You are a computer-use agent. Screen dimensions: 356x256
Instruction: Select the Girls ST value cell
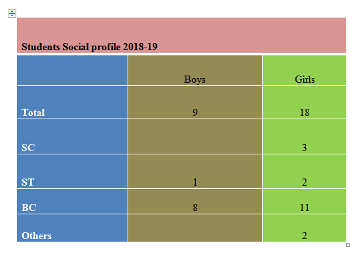click(x=305, y=171)
